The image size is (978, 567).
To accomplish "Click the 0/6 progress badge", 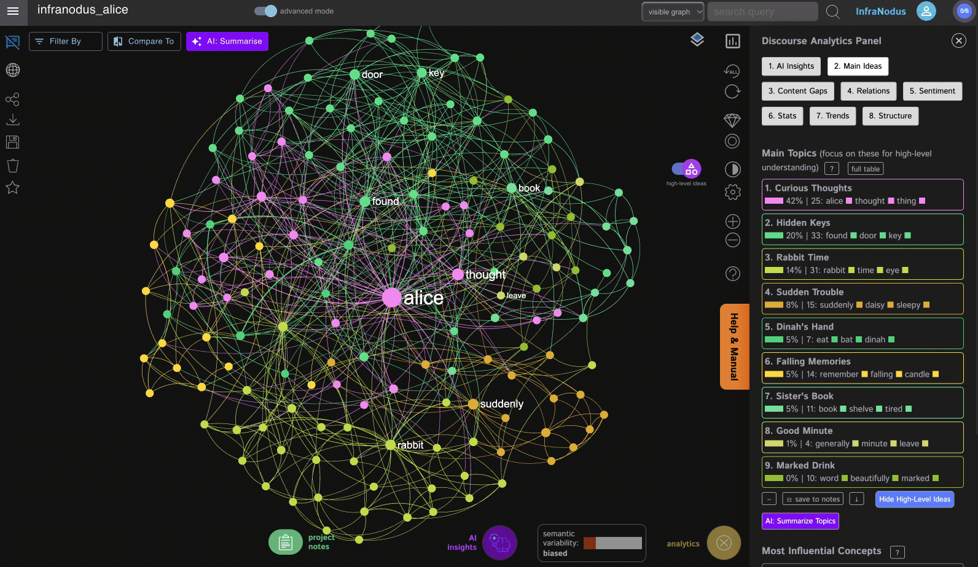I will pos(964,11).
